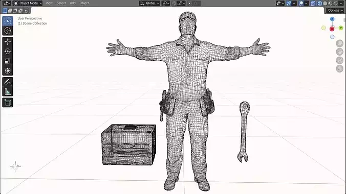Toggle viewport gizmos visibility
The width and height of the screenshot is (346, 194).
pos(289,3)
